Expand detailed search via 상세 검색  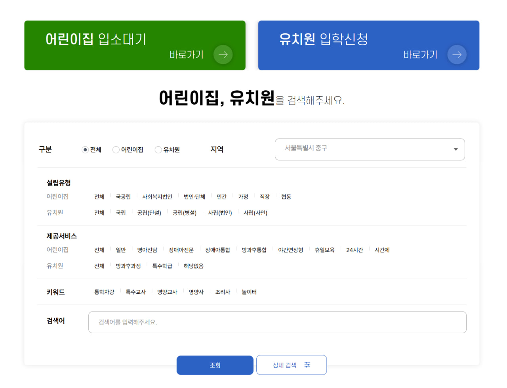point(292,365)
